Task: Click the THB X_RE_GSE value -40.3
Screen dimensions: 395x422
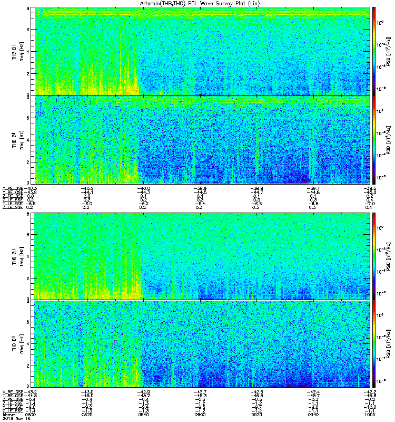Action: click(x=31, y=189)
